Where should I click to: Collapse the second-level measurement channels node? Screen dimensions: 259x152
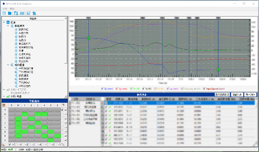(8, 26)
